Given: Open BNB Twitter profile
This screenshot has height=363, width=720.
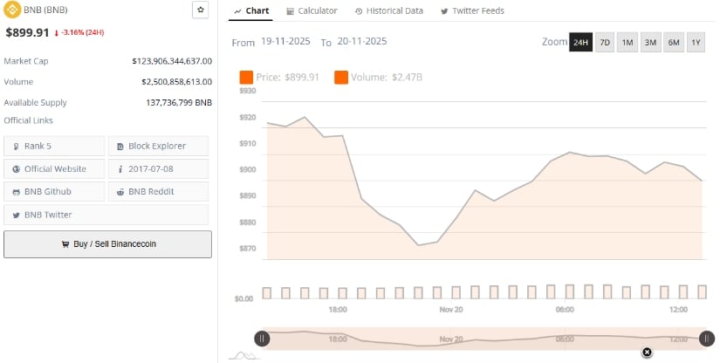Looking at the screenshot, I should click(54, 214).
